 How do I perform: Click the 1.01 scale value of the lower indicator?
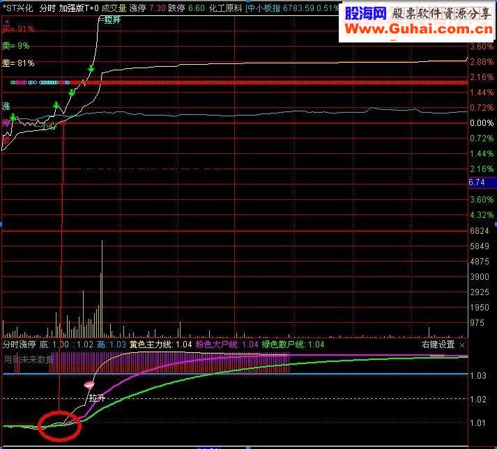[x=478, y=423]
